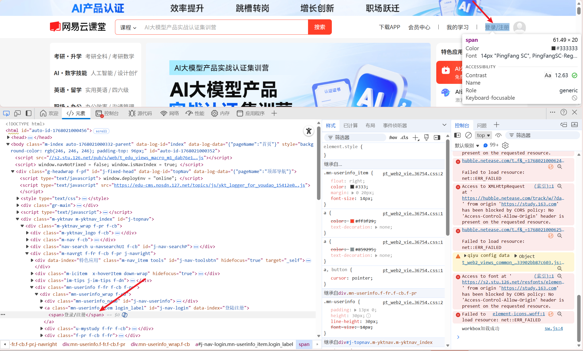Click the inspect element picker icon
Viewport: 583px width, 351px height.
click(x=6, y=113)
